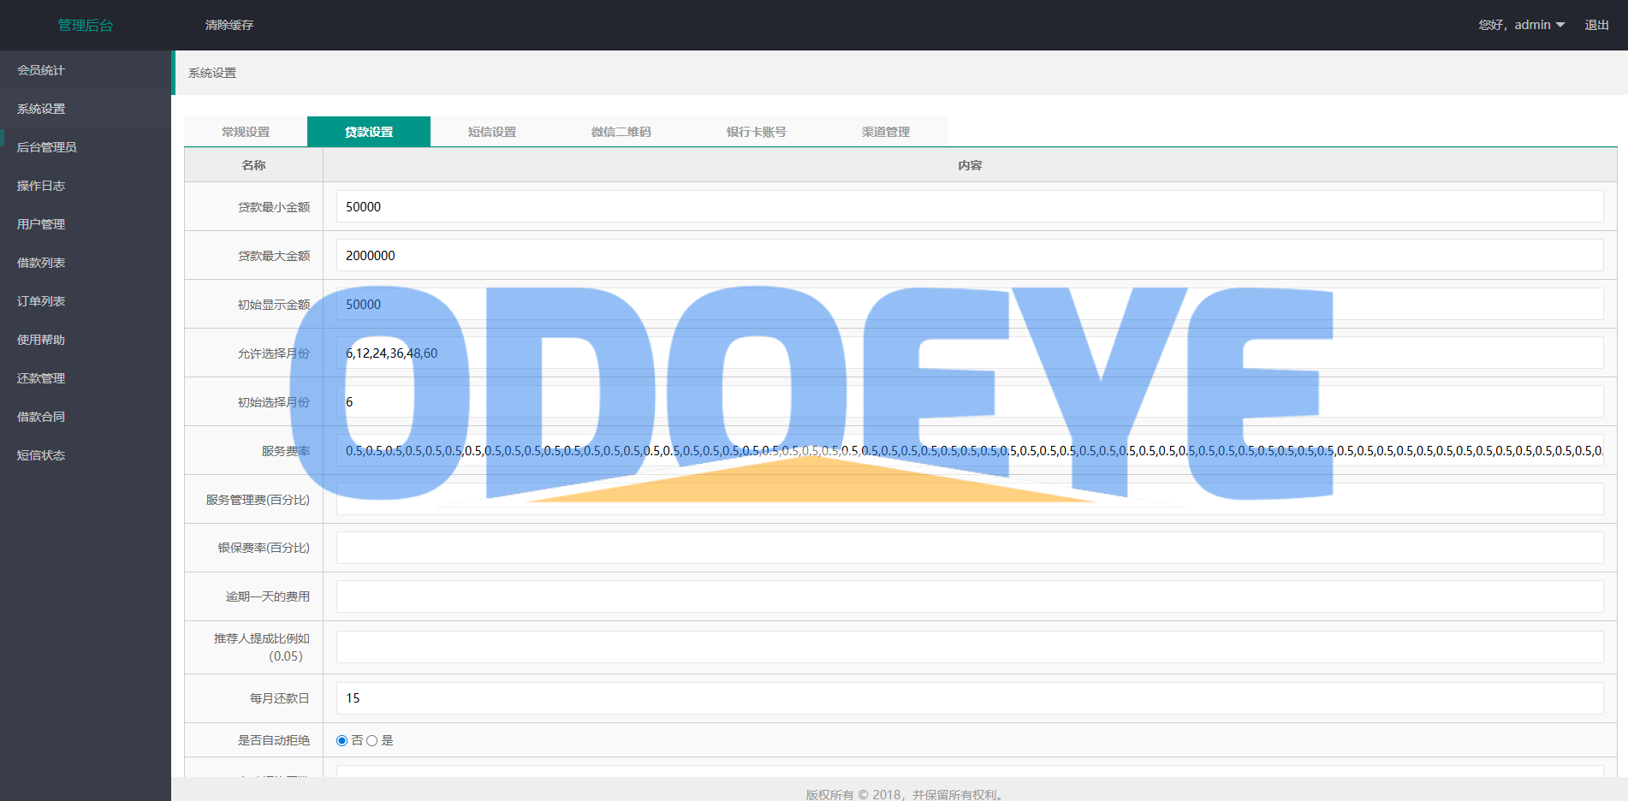Switch to the 渠道管理 tab
Viewport: 1628px width, 801px height.
pyautogui.click(x=885, y=132)
